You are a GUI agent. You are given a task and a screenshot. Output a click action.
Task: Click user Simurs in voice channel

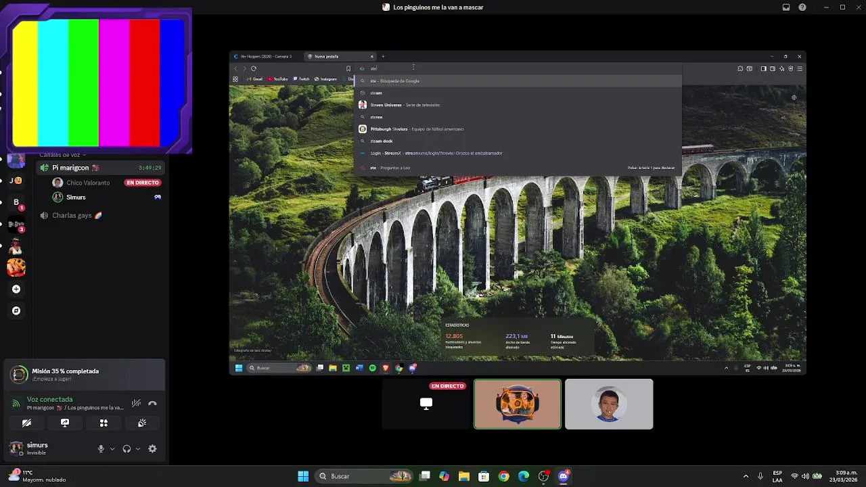(x=76, y=198)
